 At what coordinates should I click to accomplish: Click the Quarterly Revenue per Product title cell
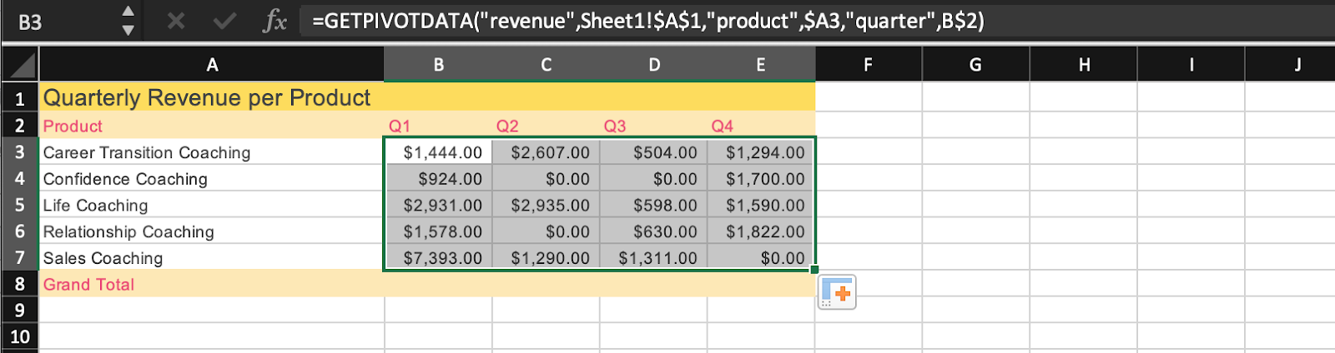point(207,98)
